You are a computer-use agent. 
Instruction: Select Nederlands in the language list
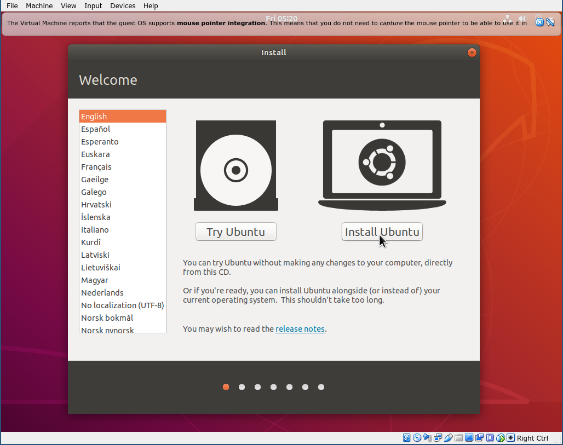(x=123, y=292)
